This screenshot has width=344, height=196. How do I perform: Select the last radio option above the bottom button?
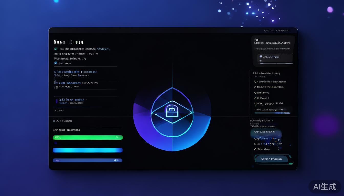tap(255, 149)
